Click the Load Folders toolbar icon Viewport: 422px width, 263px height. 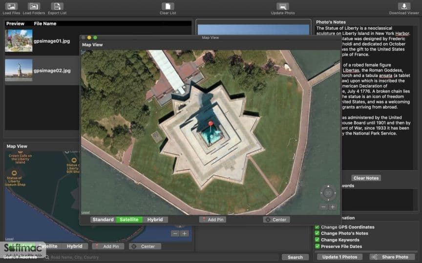(x=34, y=6)
